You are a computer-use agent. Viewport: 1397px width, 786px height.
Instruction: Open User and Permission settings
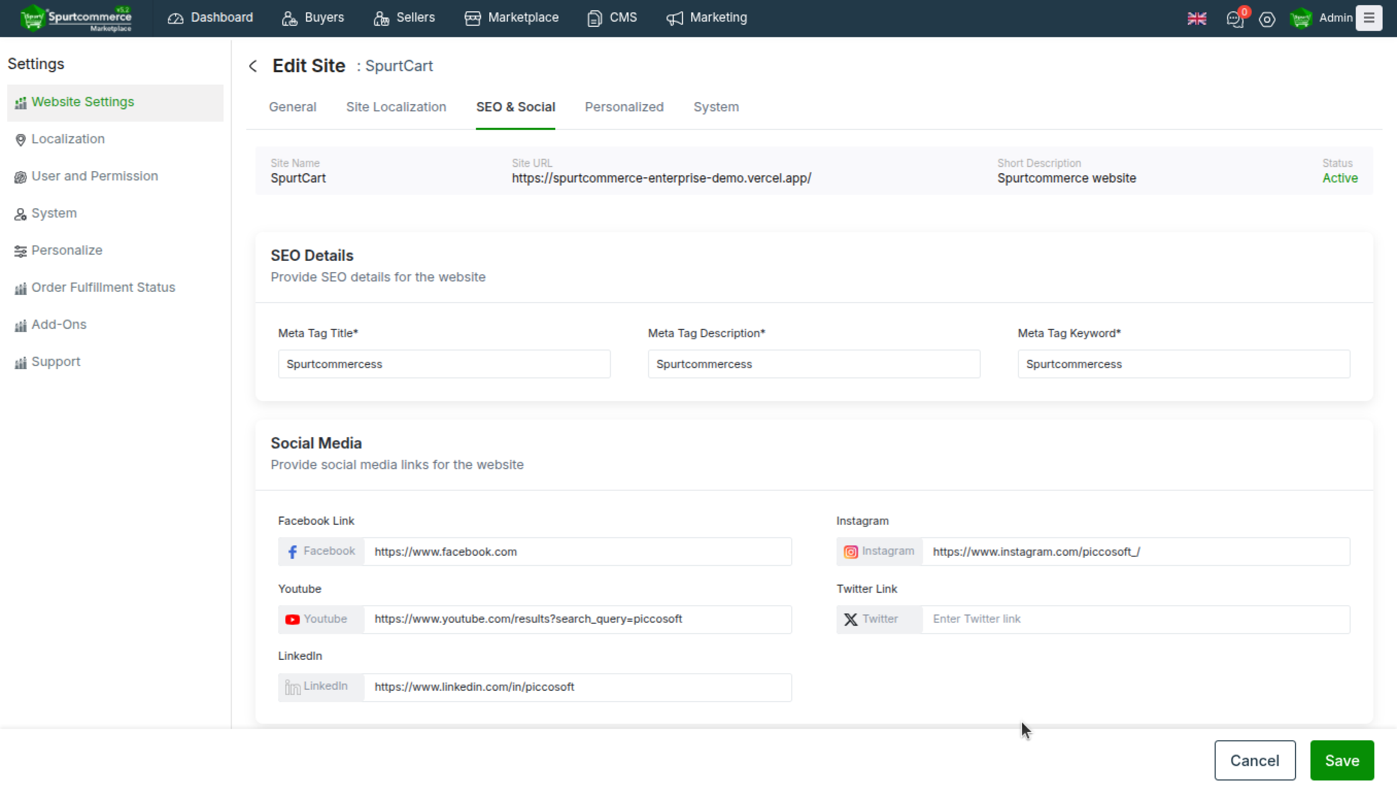[94, 176]
